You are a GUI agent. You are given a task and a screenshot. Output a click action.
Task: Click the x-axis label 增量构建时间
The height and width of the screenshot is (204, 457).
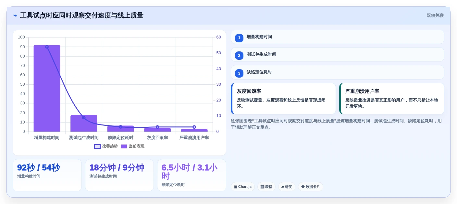tap(47, 138)
